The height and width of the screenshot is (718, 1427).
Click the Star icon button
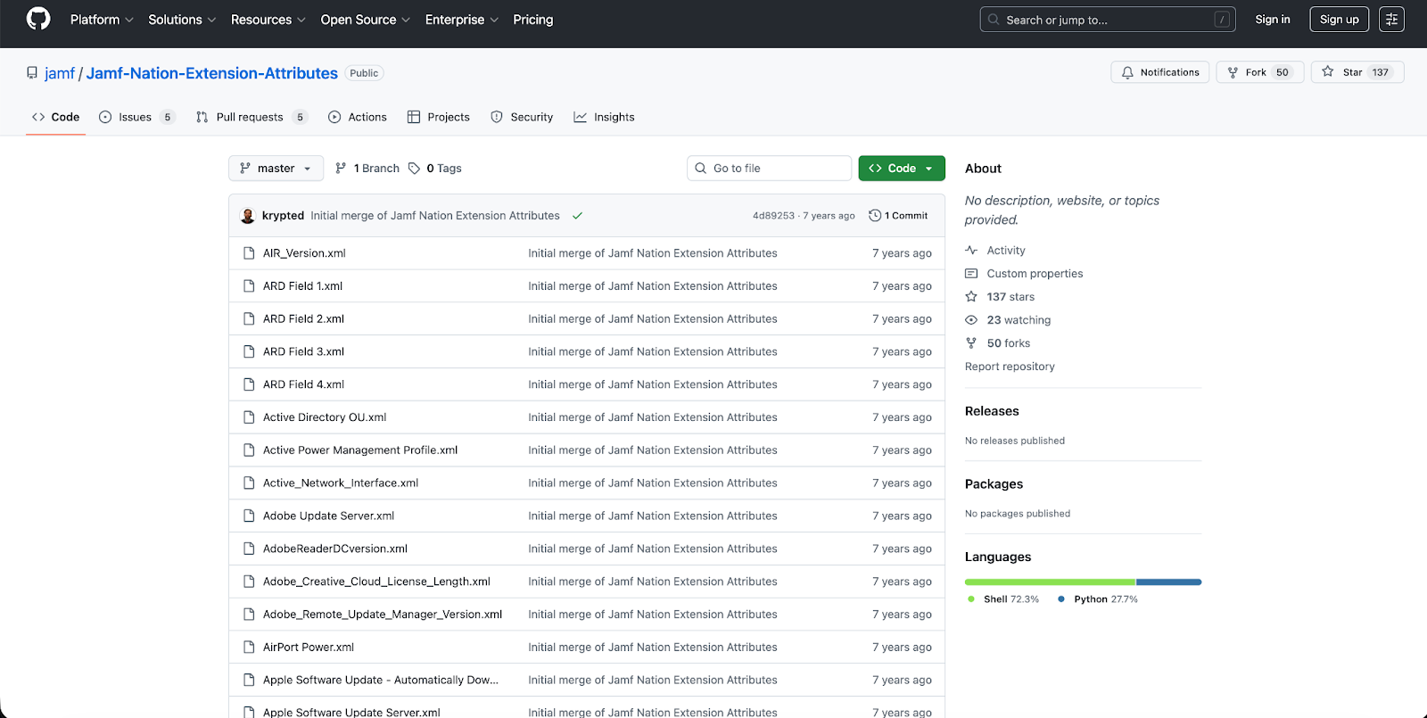pos(1328,72)
